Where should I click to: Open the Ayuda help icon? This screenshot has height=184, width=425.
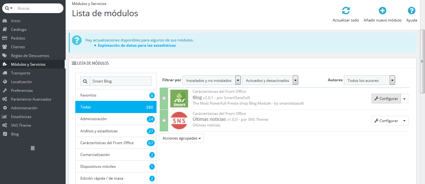412,11
